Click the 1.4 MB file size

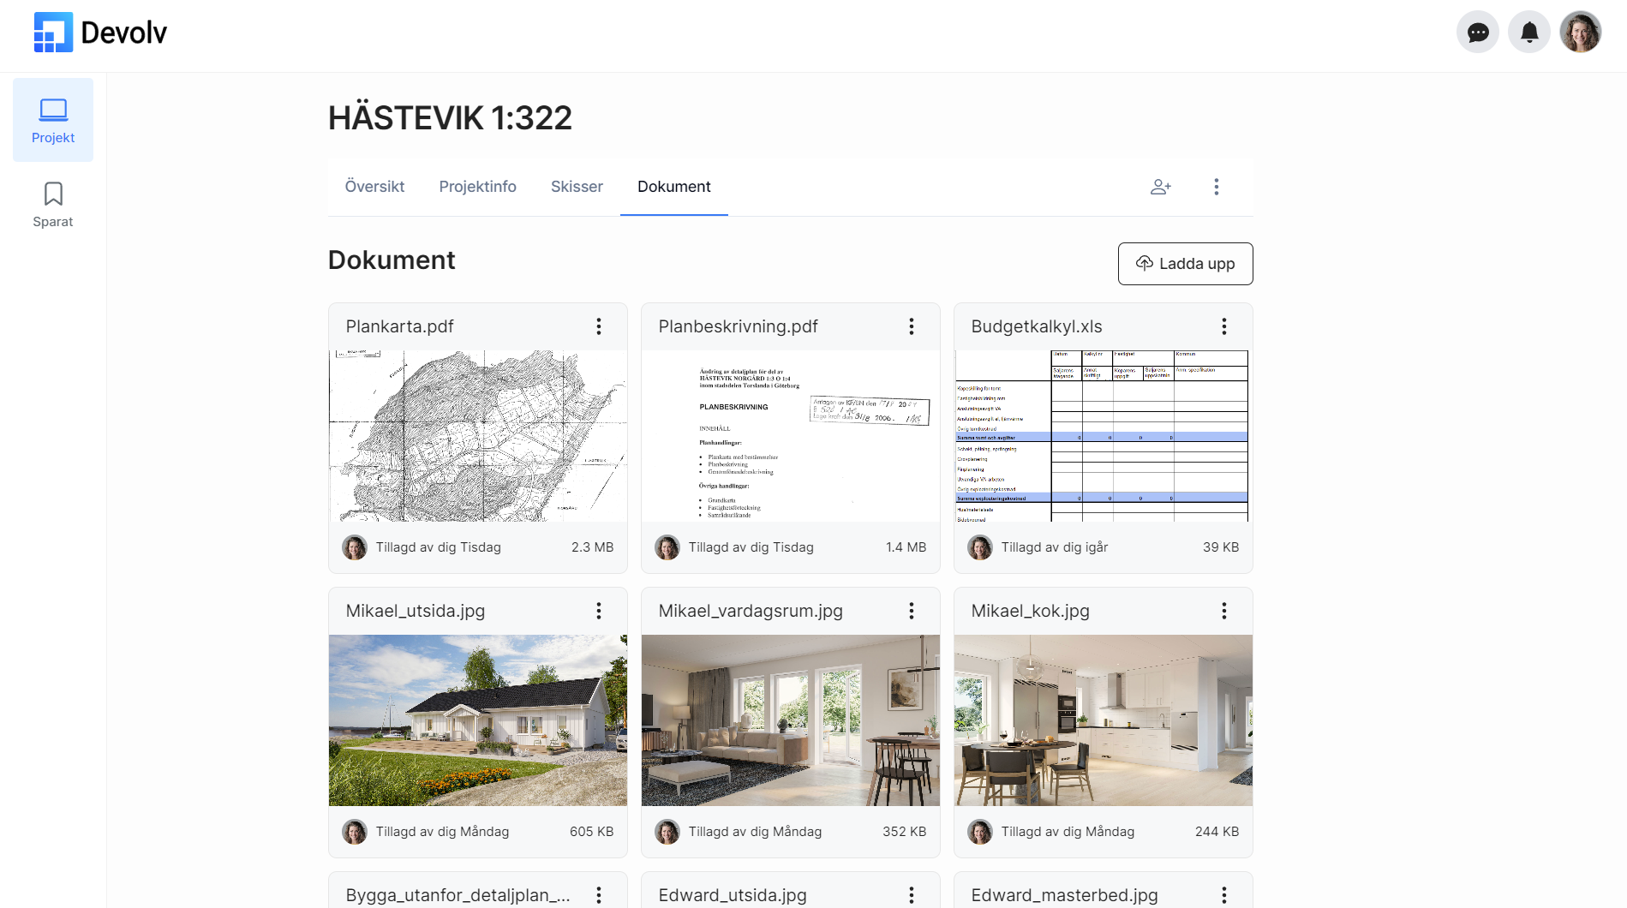tap(906, 547)
